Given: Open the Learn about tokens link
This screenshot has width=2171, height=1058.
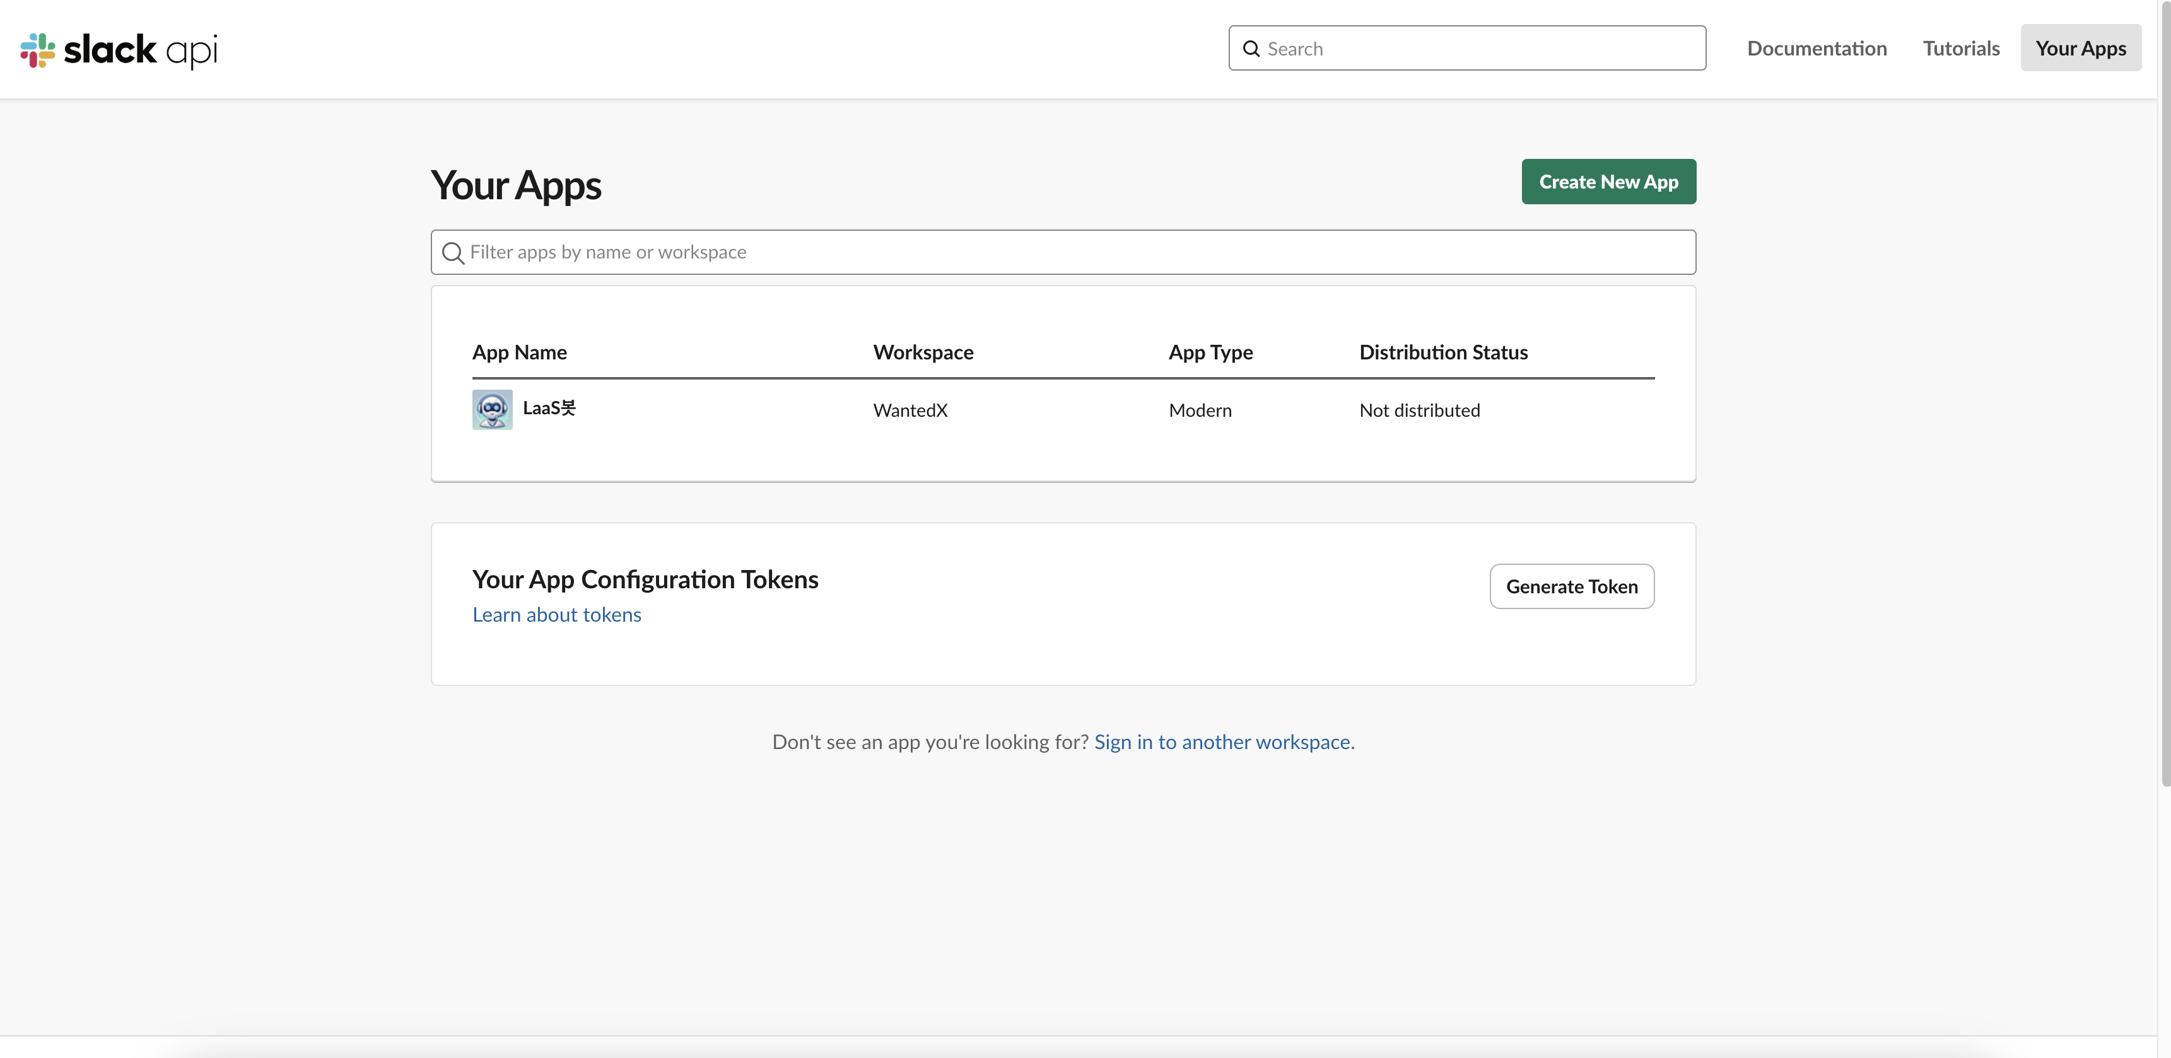Looking at the screenshot, I should tap(556, 615).
